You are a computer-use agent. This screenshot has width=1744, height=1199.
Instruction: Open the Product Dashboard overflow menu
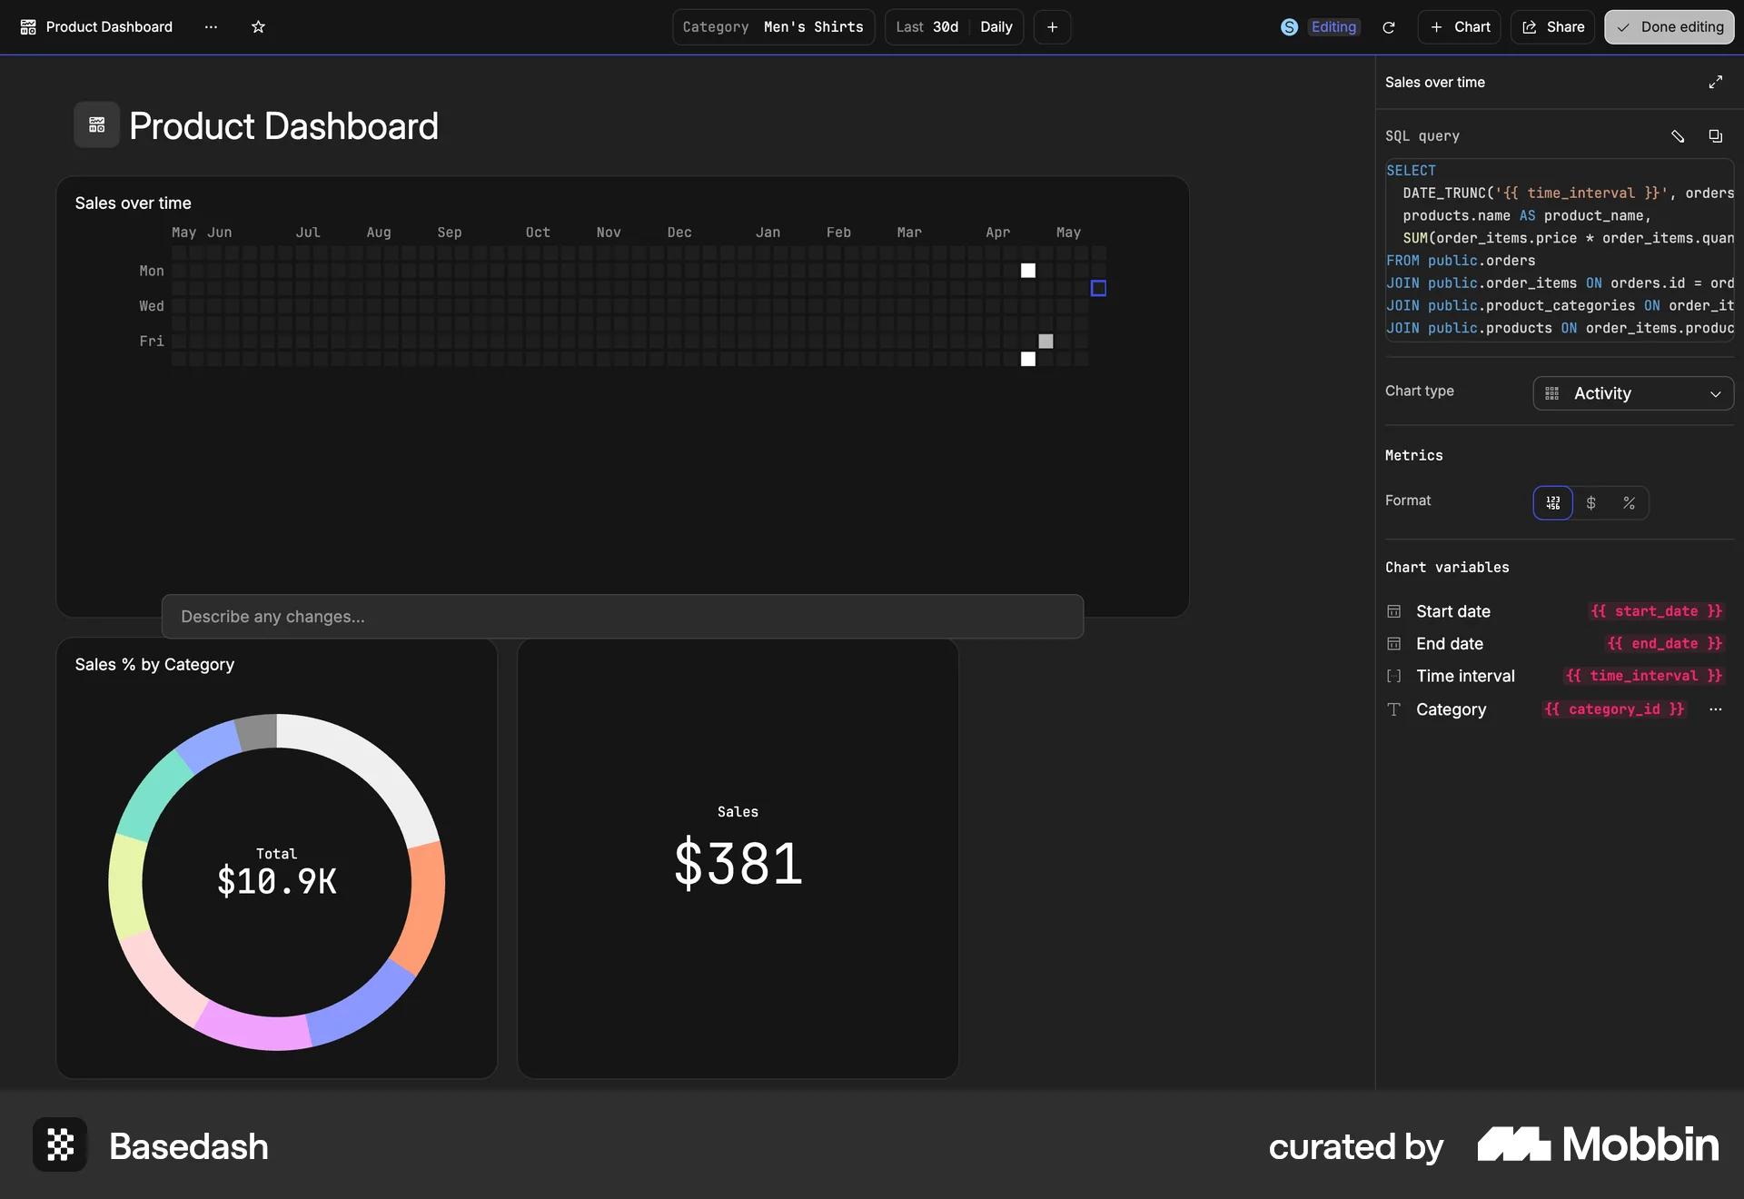[x=211, y=27]
